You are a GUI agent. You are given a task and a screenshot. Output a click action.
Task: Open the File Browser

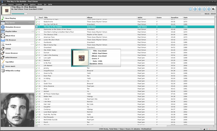click(x=17, y=40)
